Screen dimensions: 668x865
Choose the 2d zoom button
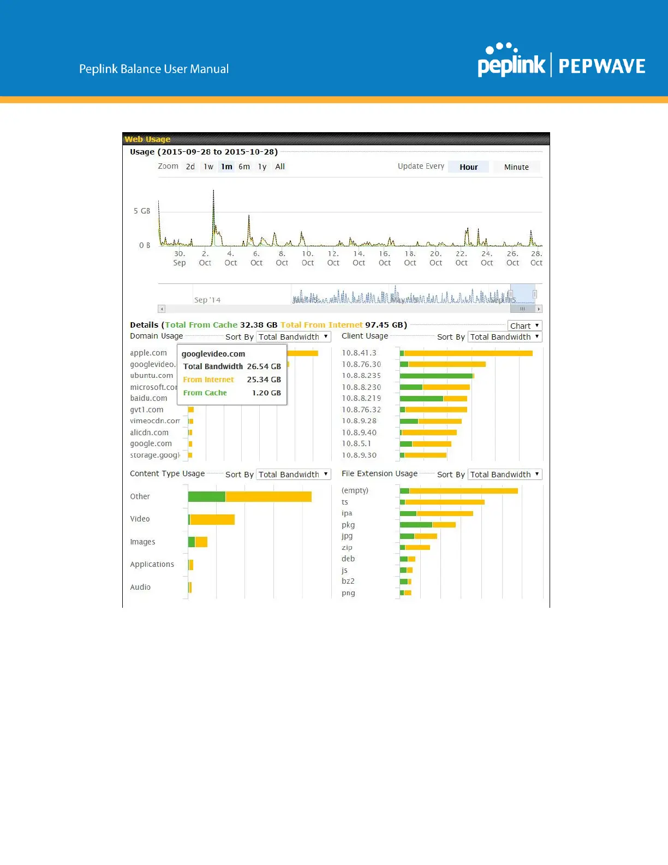190,167
